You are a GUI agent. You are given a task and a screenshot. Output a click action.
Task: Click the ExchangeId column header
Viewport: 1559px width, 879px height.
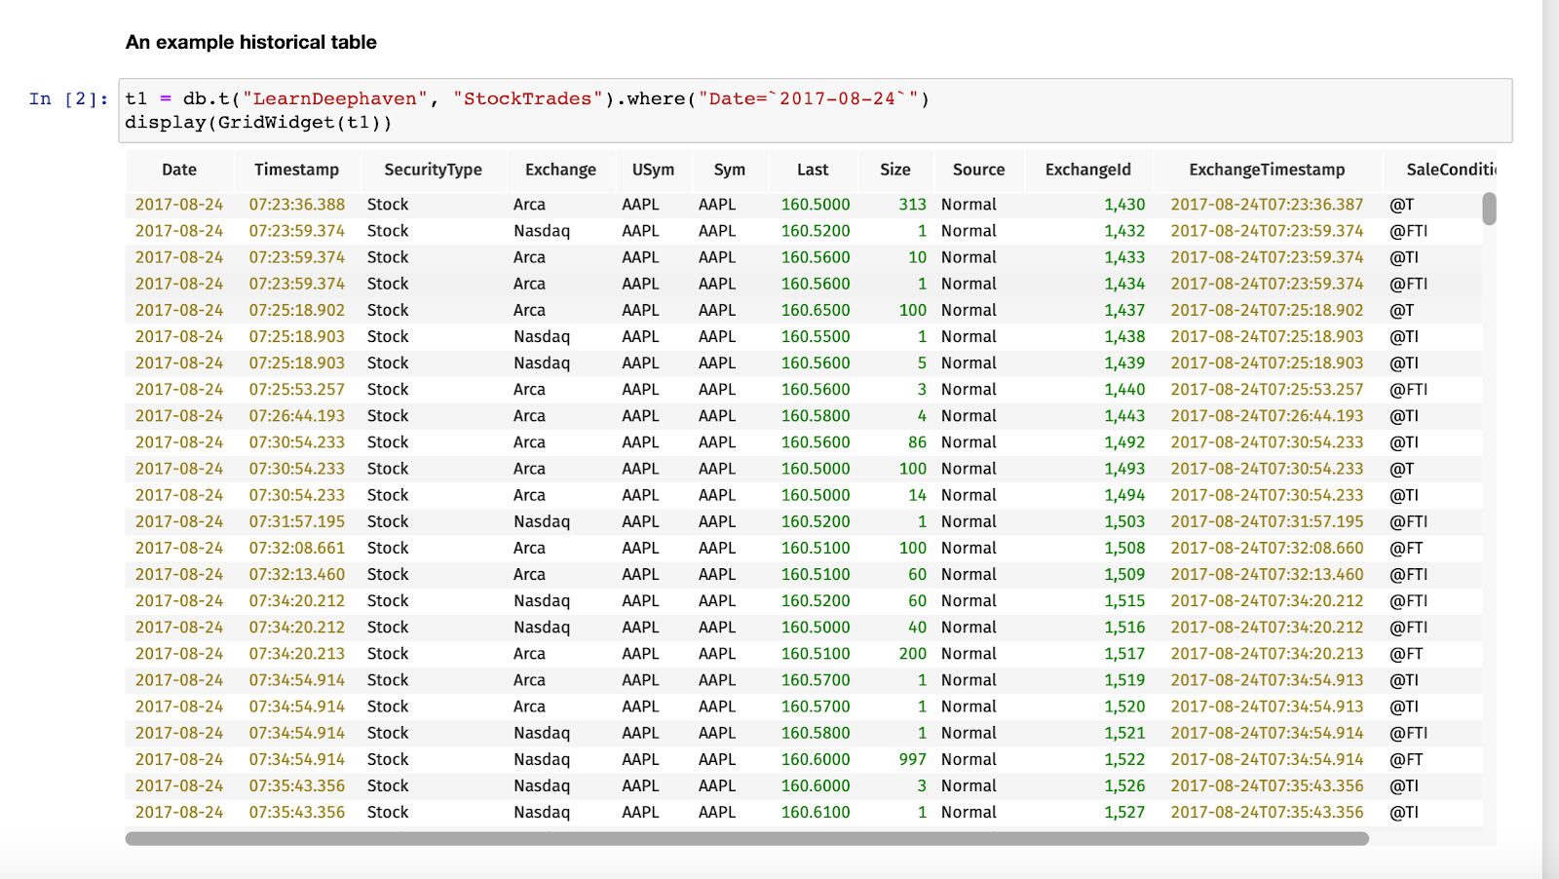[1088, 170]
